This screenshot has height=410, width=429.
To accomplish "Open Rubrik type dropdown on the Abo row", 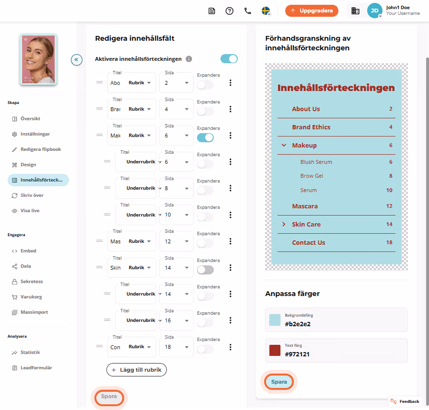I will 139,82.
